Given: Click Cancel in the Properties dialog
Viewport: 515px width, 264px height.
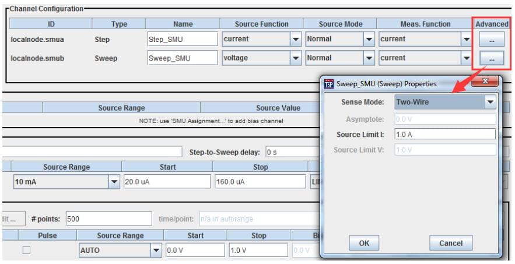Looking at the screenshot, I should pos(450,243).
